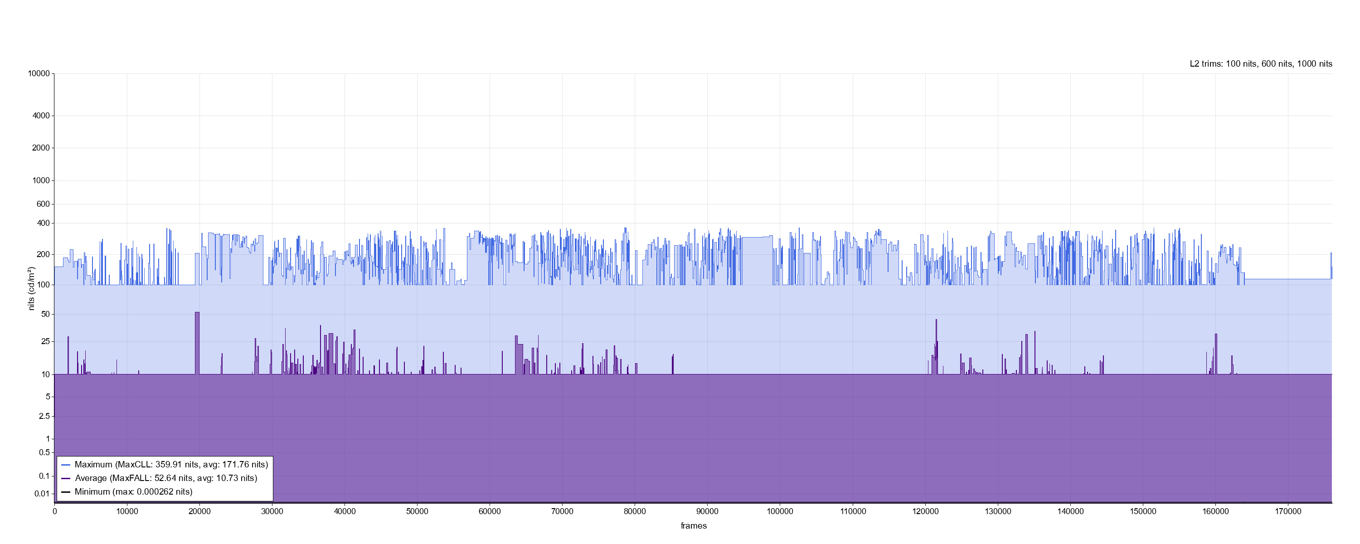Viewport: 1360px width, 544px height.
Task: Click the 600 y-axis tick label
Action: [x=43, y=204]
